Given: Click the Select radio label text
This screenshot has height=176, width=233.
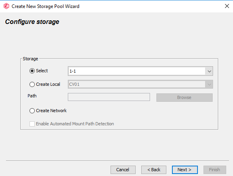Looking at the screenshot, I should coord(42,71).
